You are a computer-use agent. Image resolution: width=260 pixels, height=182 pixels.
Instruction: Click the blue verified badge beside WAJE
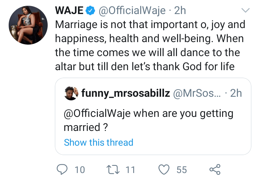[90, 11]
